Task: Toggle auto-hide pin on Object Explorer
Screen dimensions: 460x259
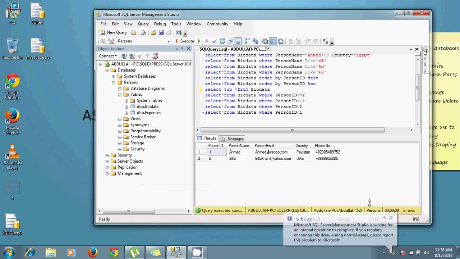Action: tap(182, 49)
